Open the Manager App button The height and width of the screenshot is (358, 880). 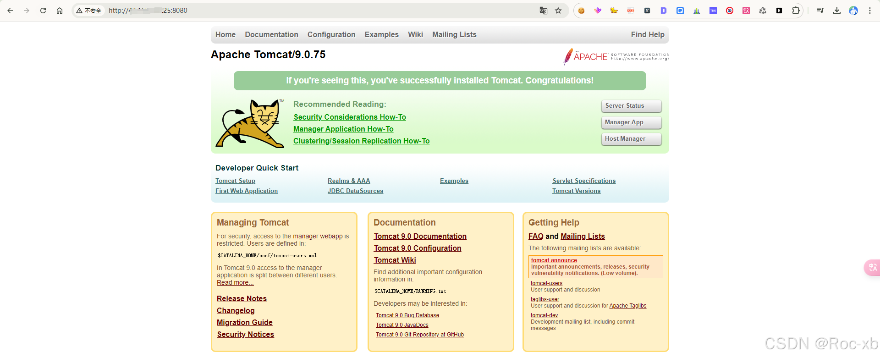point(631,122)
